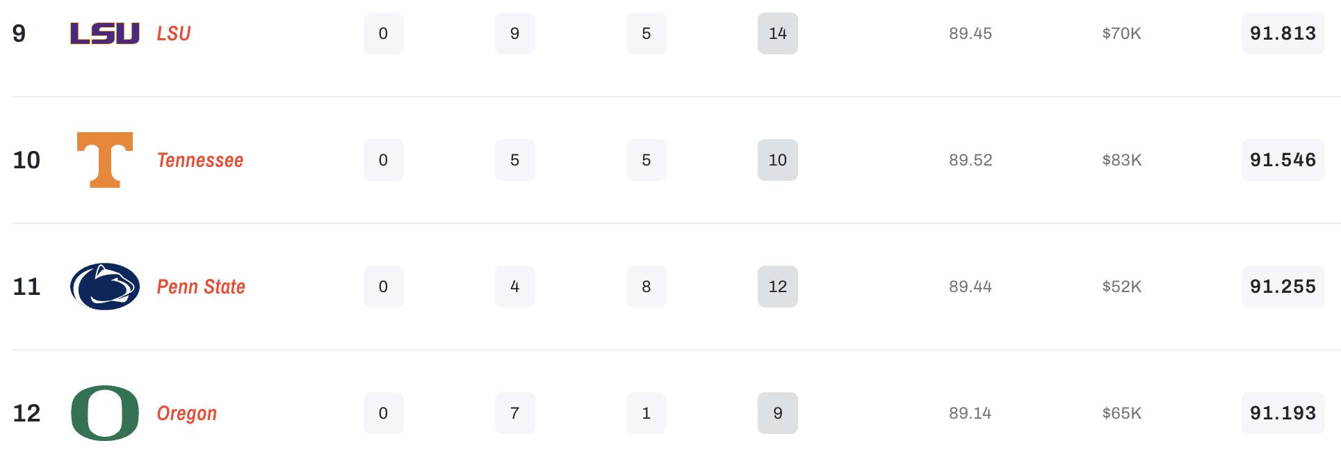The image size is (1341, 466).
Task: Click the LSU team logo
Action: [x=105, y=33]
